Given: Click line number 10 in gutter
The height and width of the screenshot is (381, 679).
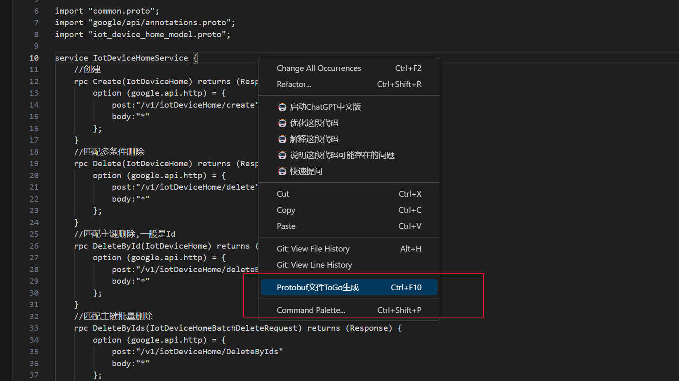Looking at the screenshot, I should [34, 58].
